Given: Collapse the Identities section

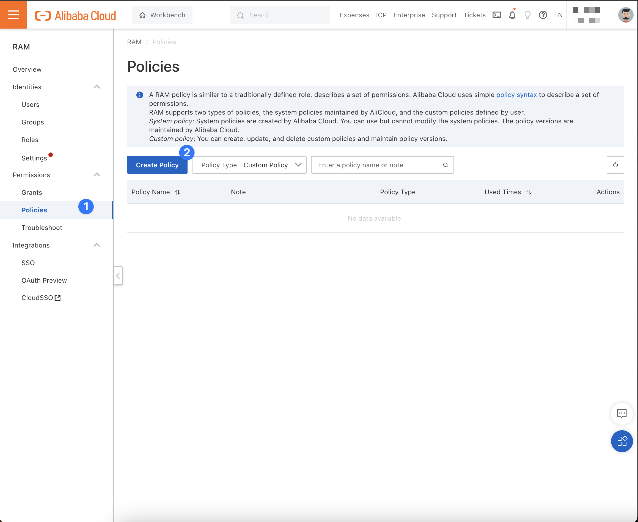Looking at the screenshot, I should [97, 87].
